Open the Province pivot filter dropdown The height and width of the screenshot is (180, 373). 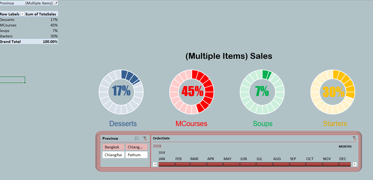tap(56, 3)
